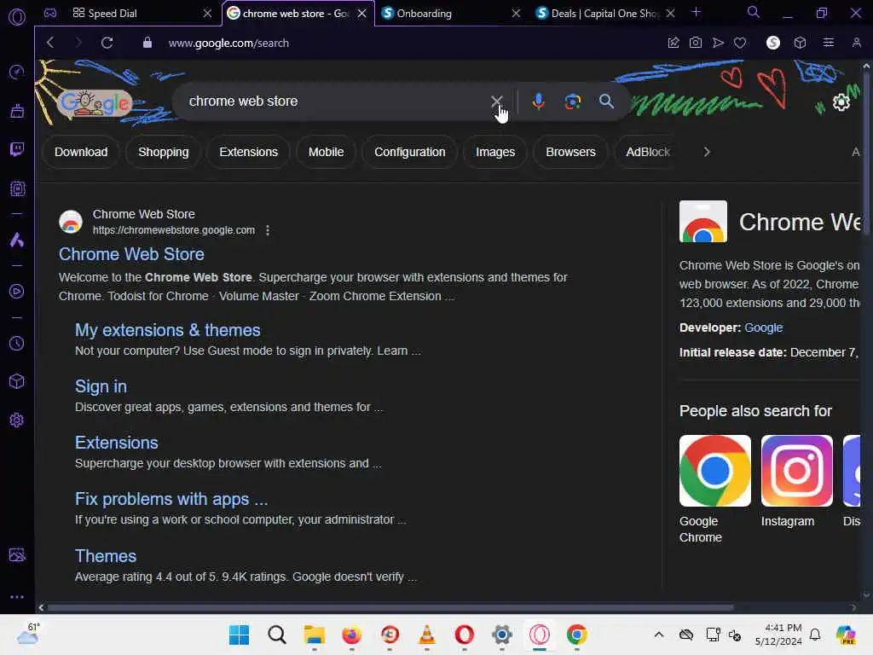Open My extensions & themes link

(168, 330)
